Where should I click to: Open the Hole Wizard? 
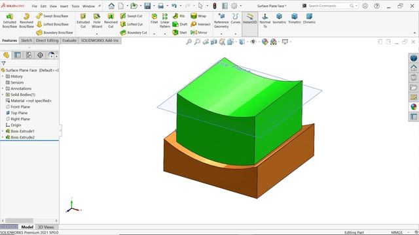97,20
